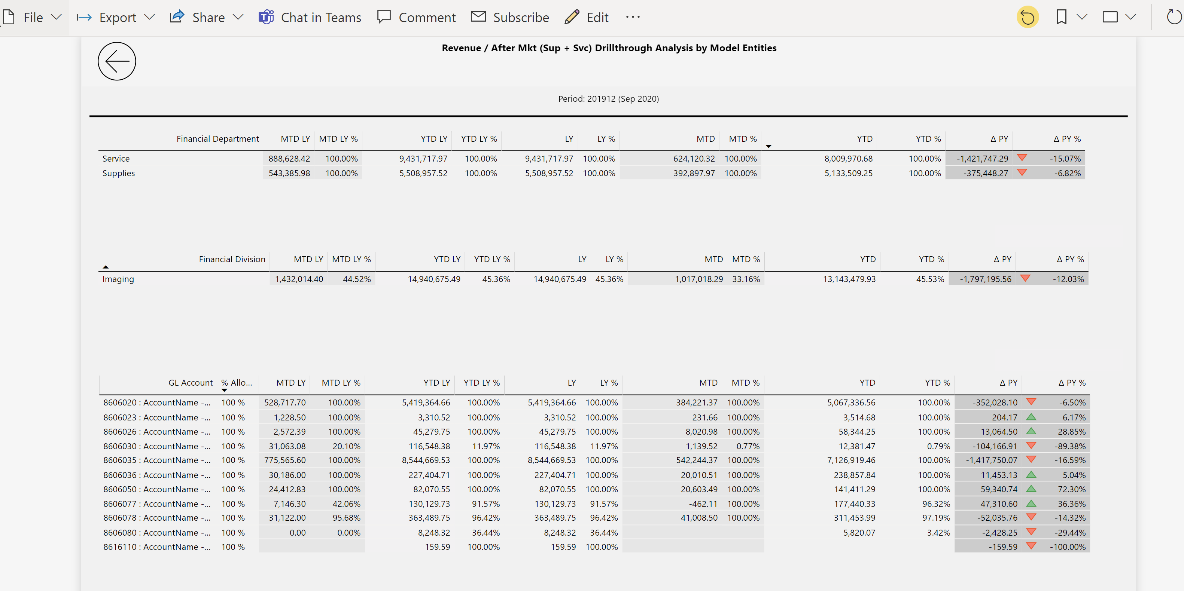Click the Period: 201912 (Sep 2020) label
Image resolution: width=1184 pixels, height=591 pixels.
point(609,99)
